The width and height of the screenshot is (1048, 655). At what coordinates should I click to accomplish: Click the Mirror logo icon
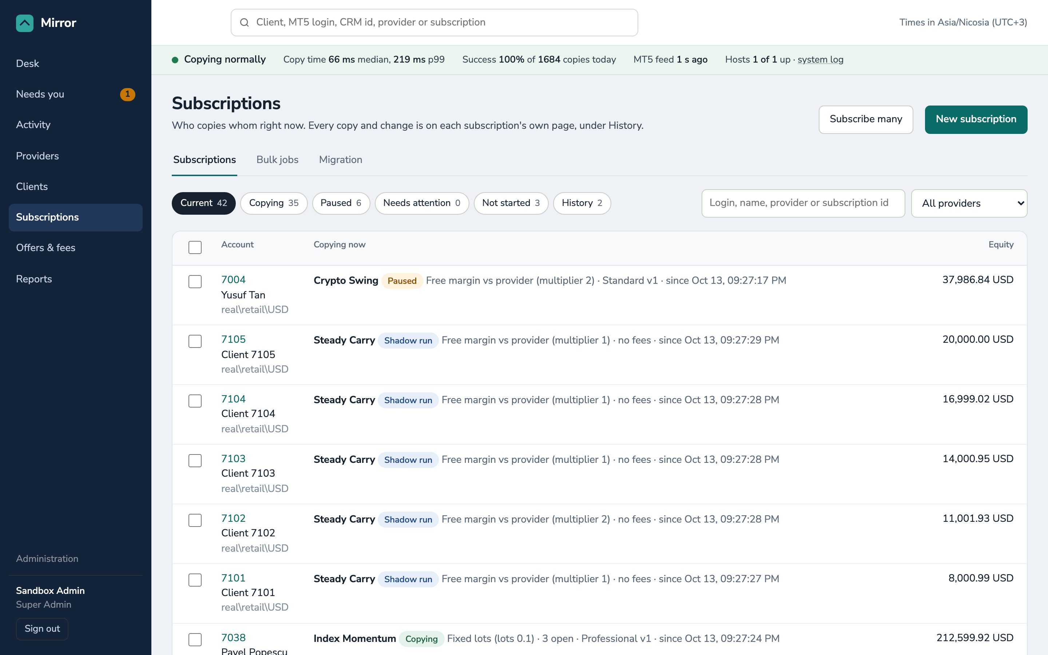[25, 23]
